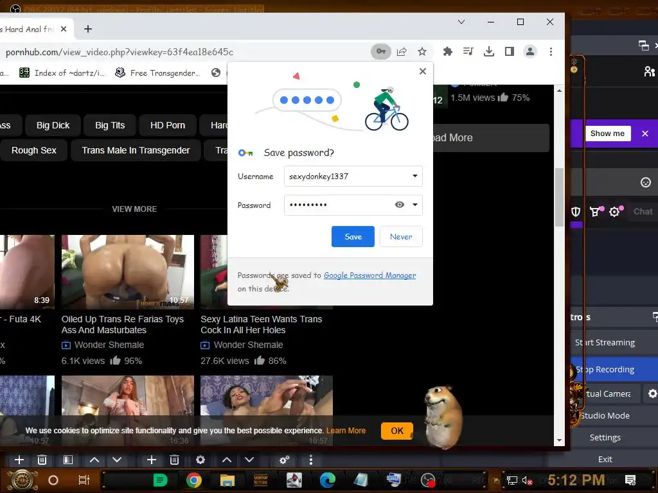Open advanced audio properties double-gear icon
The image size is (658, 493).
[x=285, y=460]
